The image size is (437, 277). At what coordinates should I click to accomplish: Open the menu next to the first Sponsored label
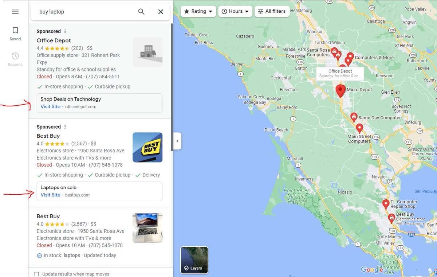point(64,31)
